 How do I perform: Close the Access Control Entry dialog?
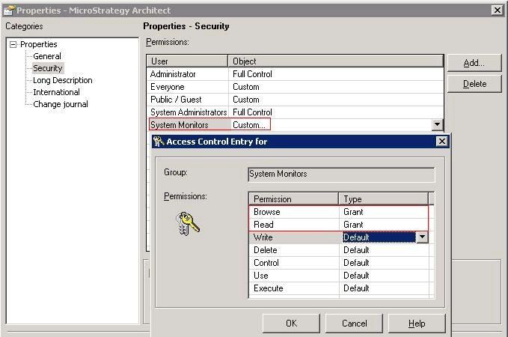tap(442, 142)
